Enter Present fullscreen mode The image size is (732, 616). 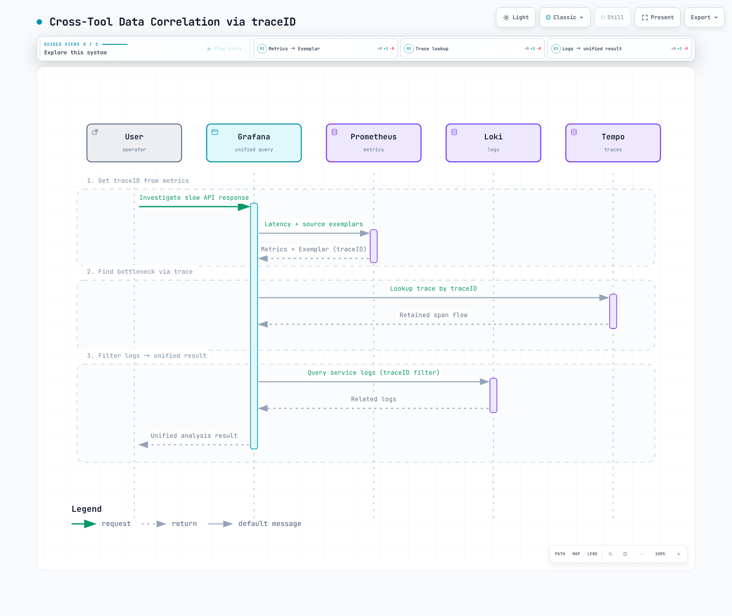(657, 17)
